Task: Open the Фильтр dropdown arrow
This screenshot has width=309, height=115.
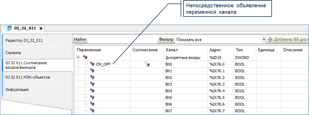Action: (264, 40)
